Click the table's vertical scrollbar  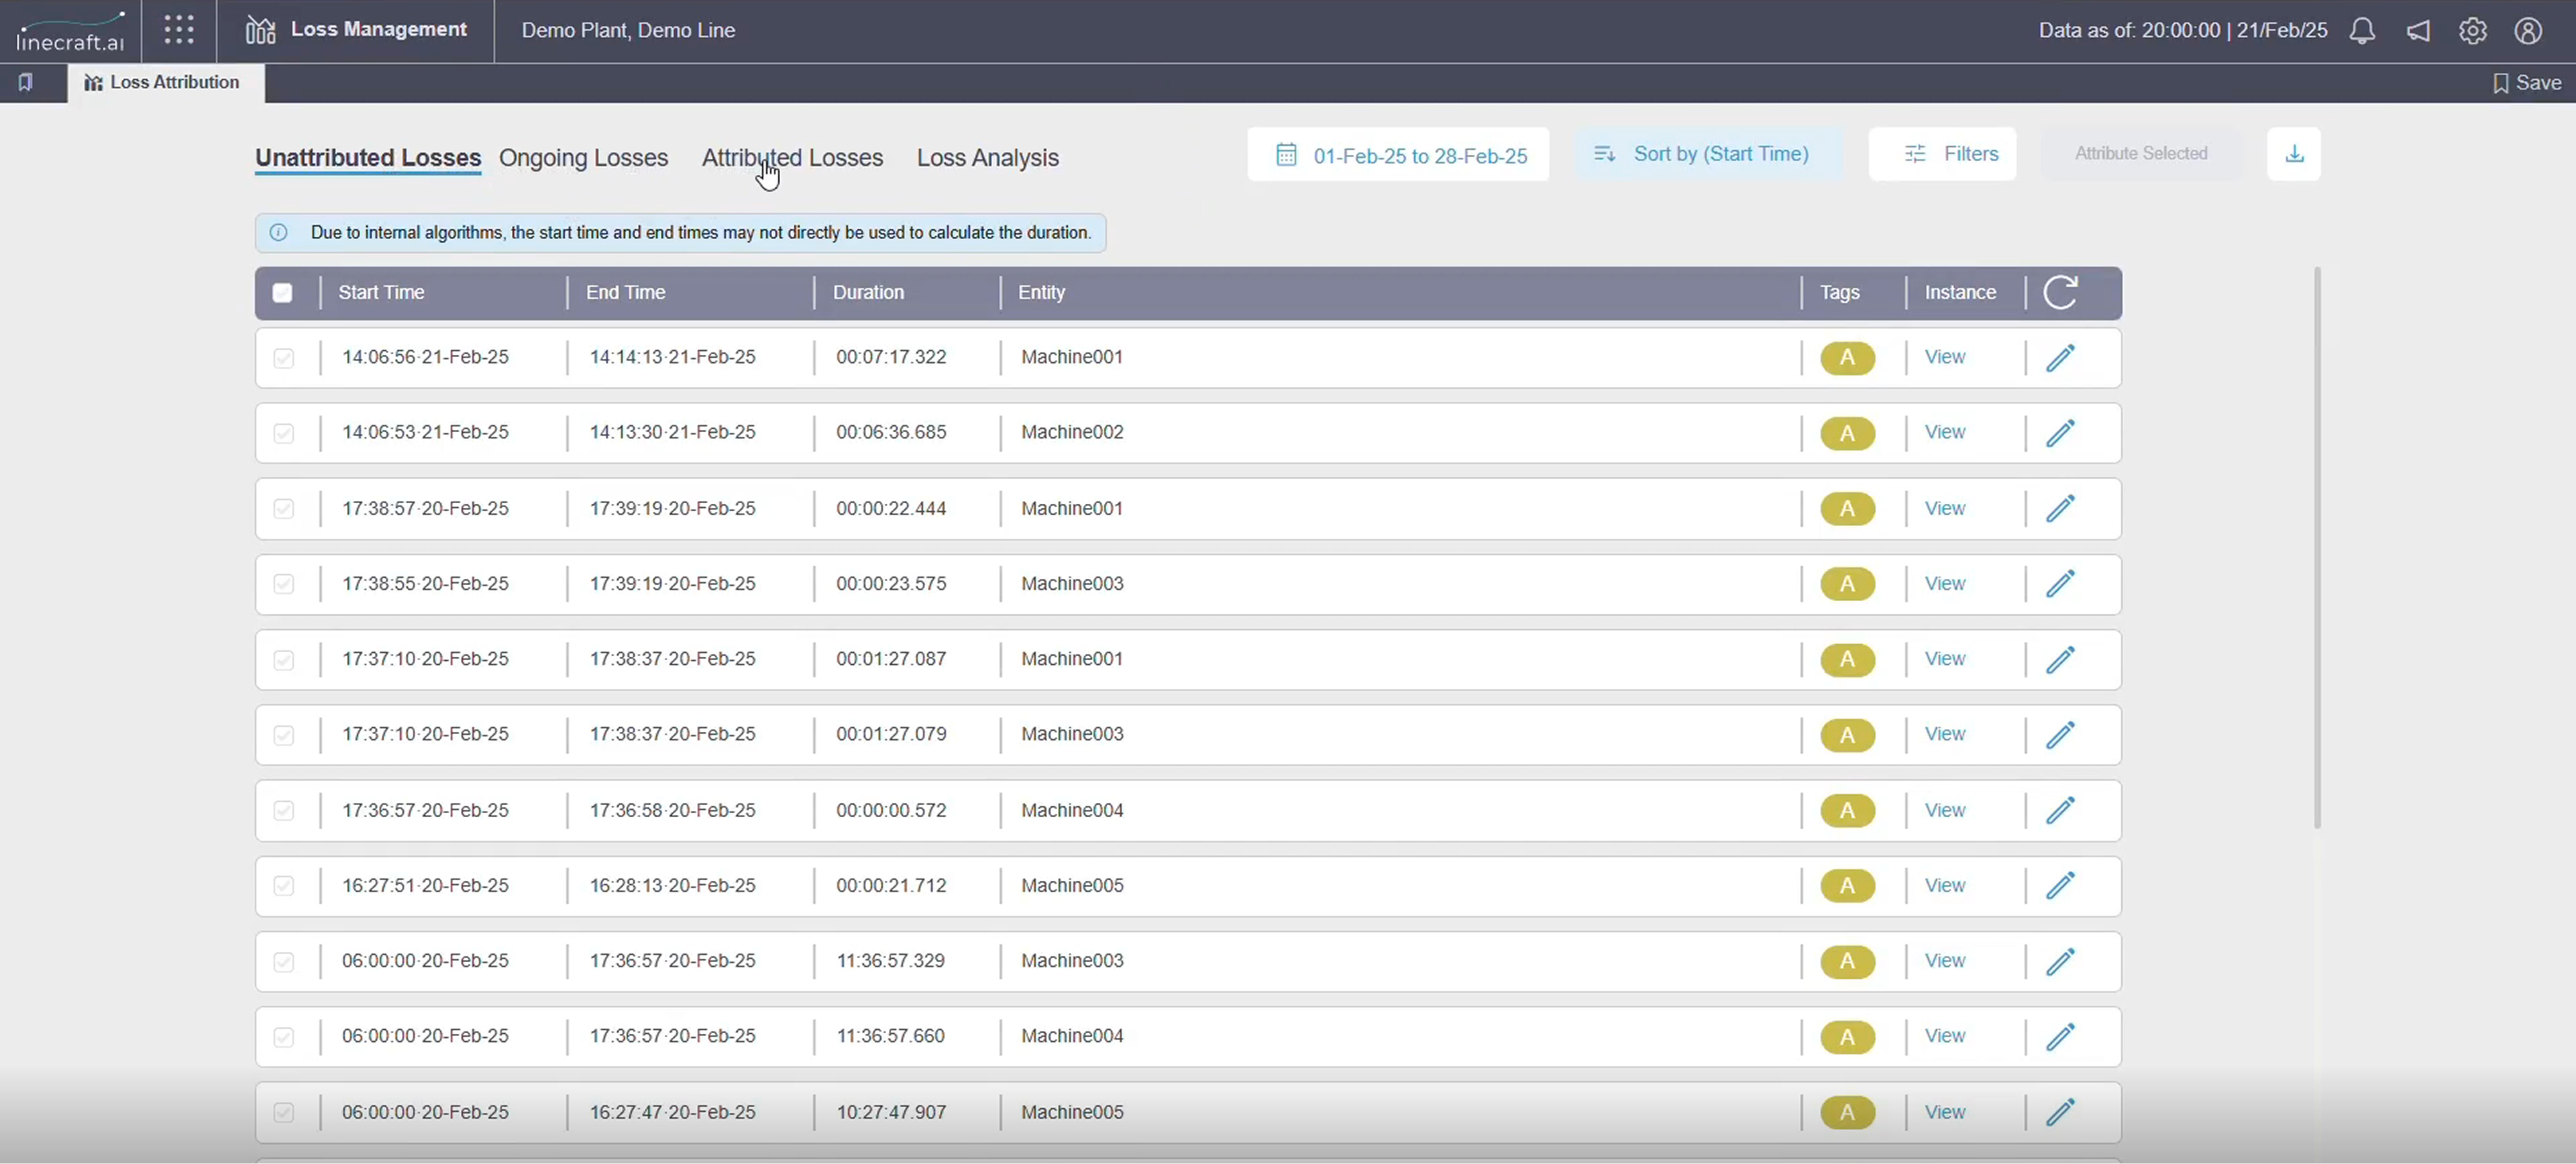coord(2317,548)
